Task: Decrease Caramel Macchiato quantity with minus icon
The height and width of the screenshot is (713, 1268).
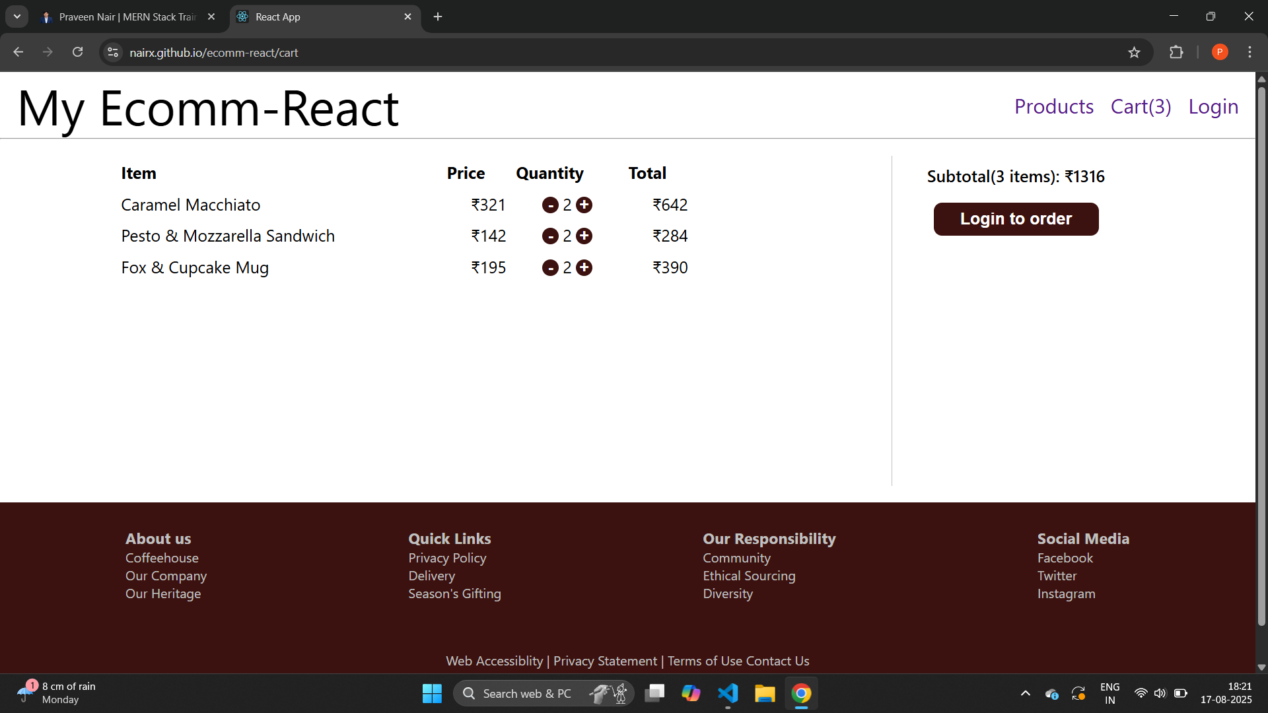Action: click(550, 205)
